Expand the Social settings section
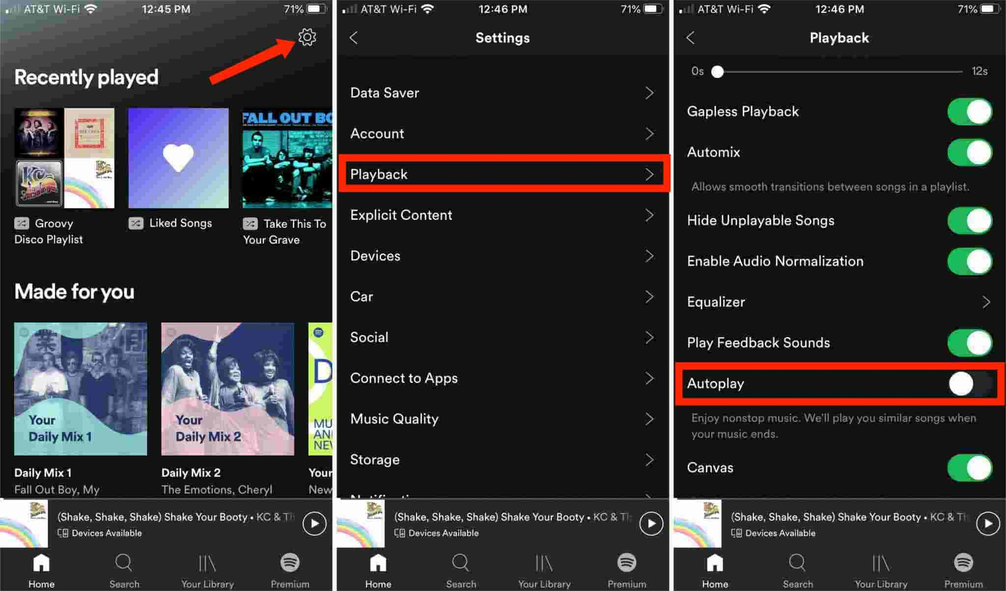 502,338
